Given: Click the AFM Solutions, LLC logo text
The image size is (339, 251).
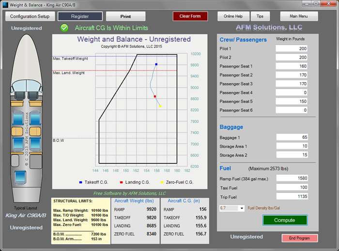Looking at the screenshot, I should click(x=269, y=28).
